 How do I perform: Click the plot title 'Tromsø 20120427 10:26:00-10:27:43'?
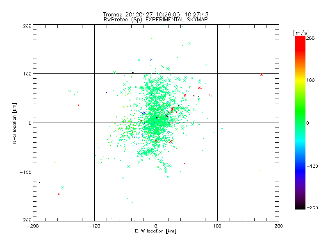(x=155, y=14)
